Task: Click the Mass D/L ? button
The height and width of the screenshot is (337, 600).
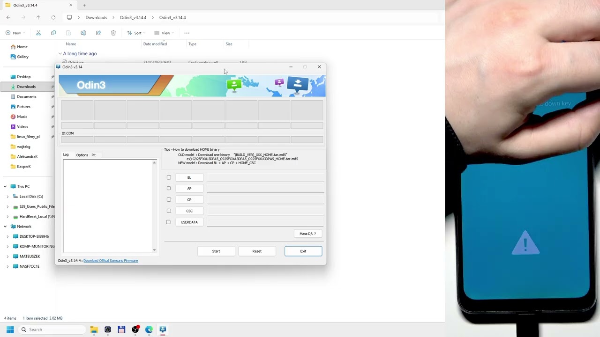Action: coord(307,234)
